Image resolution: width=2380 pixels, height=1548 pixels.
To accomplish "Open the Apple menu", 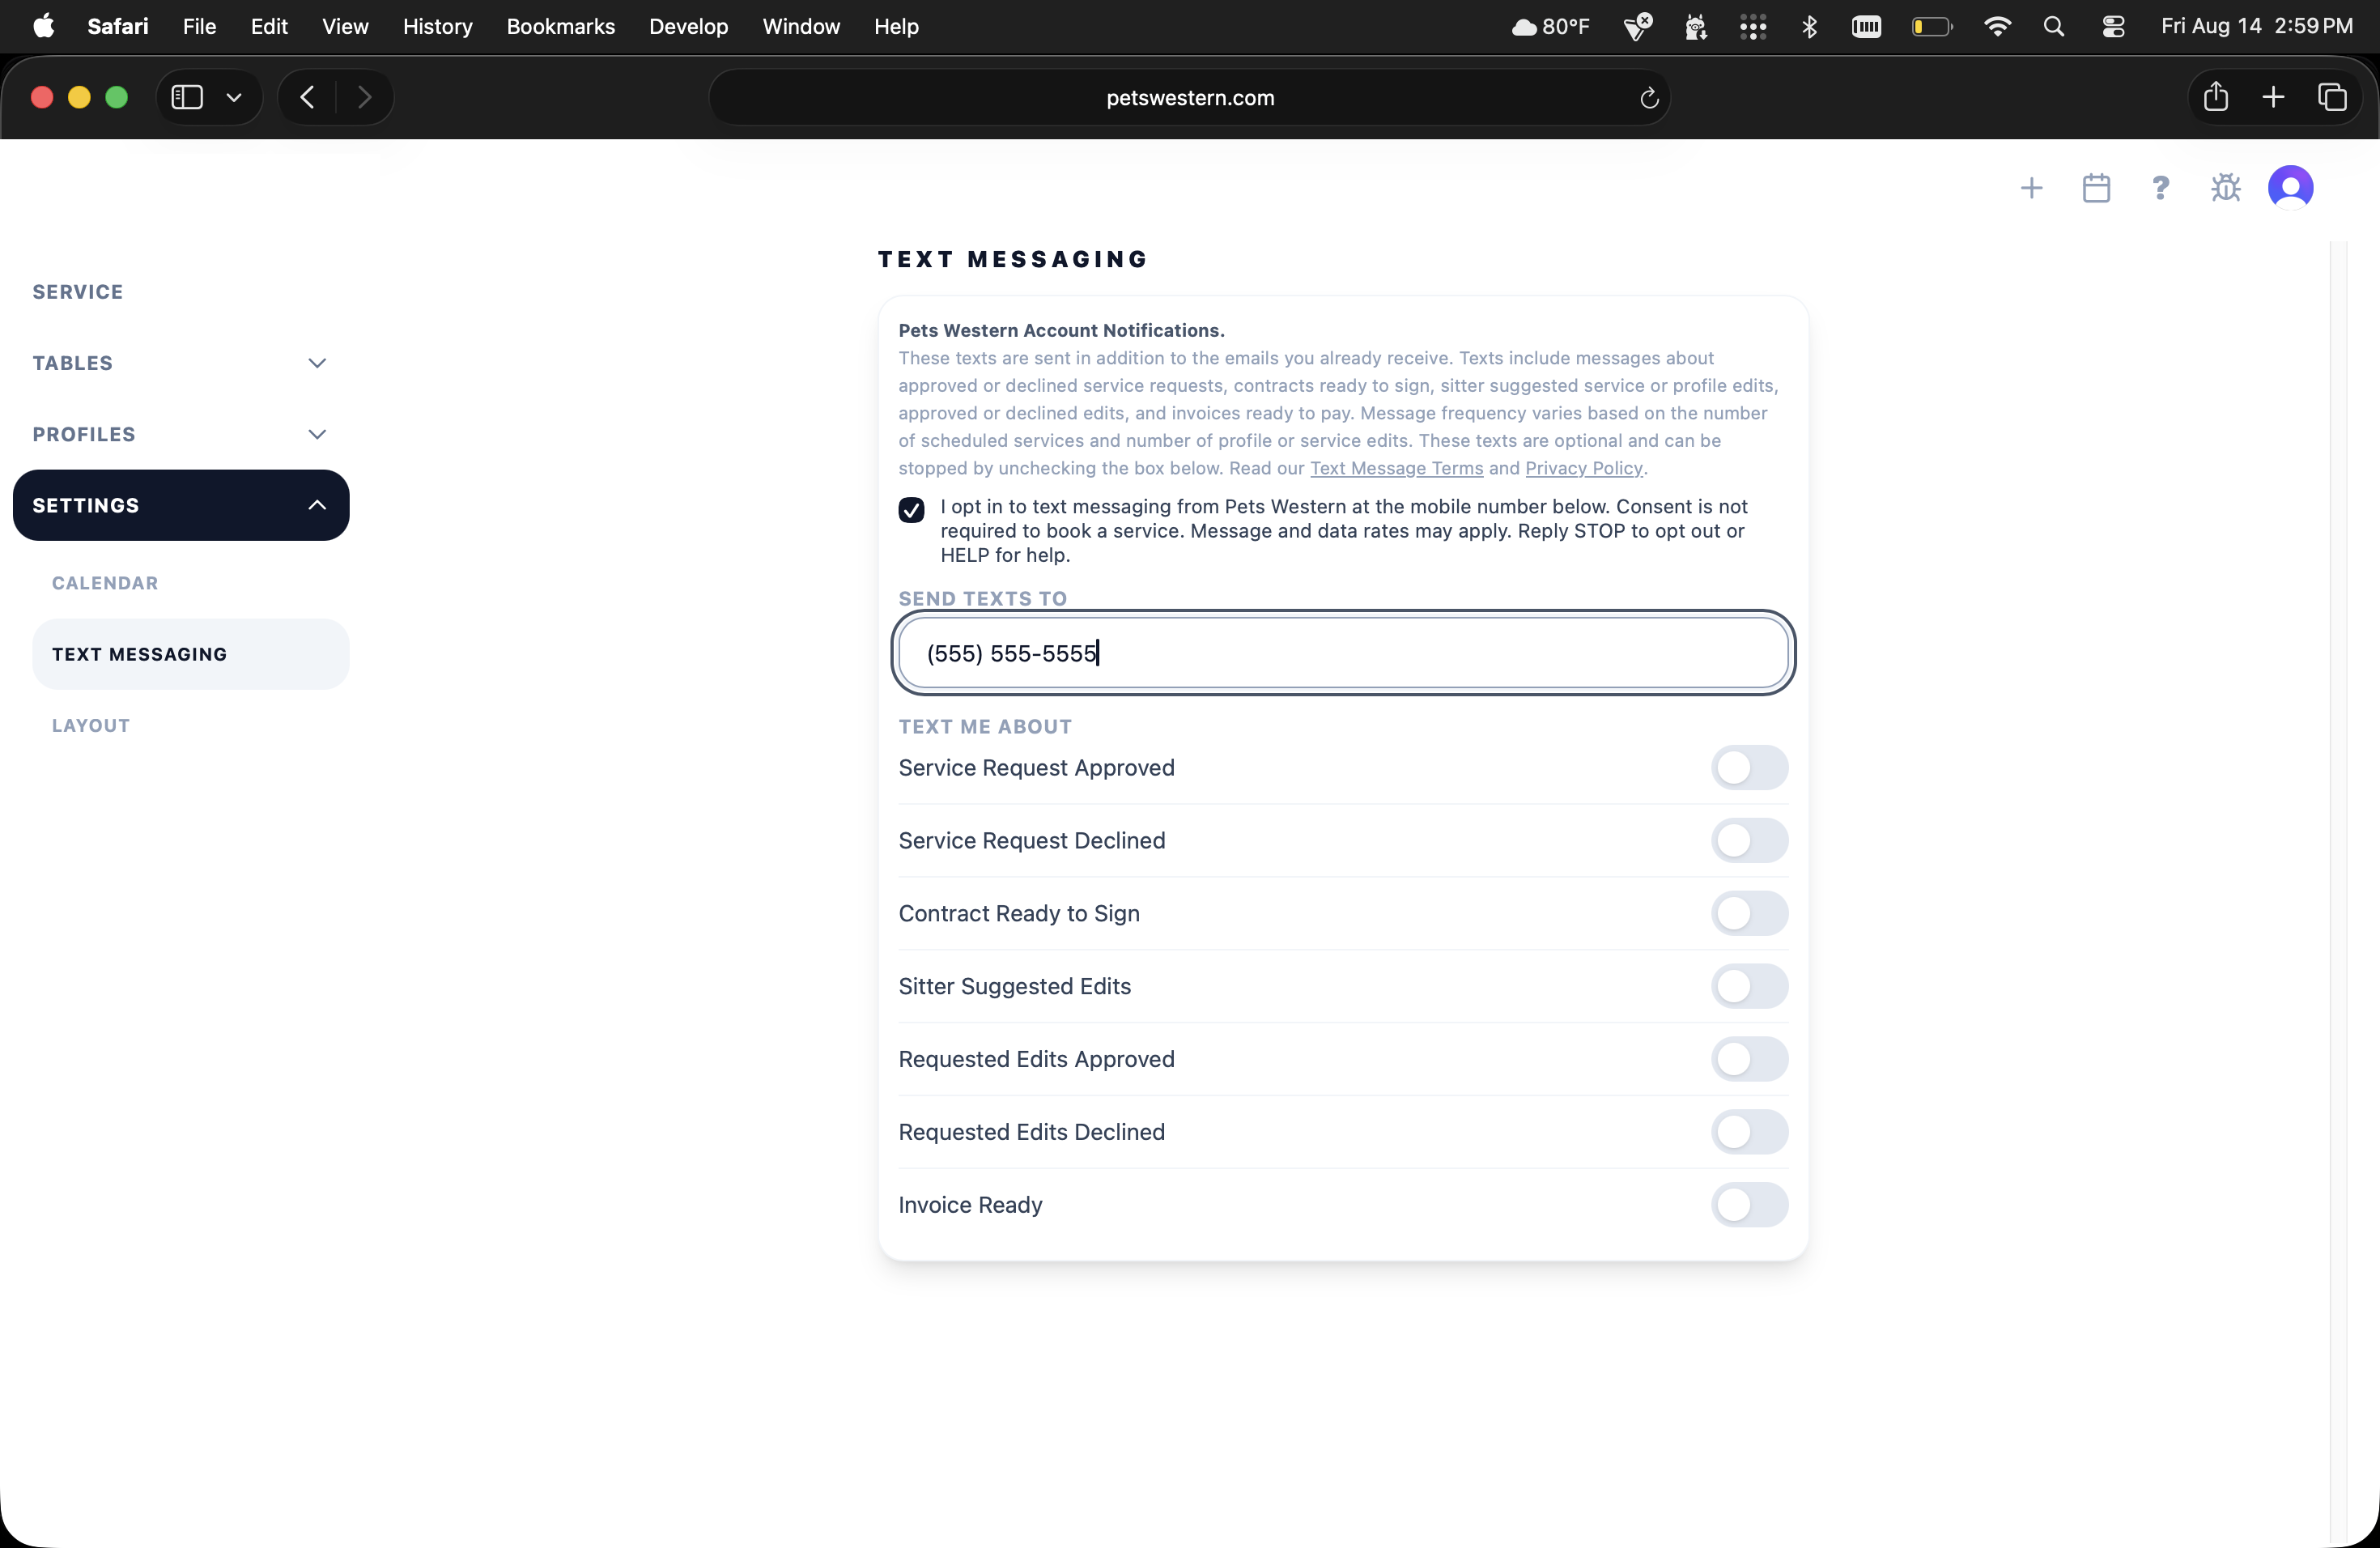I will 44,26.
